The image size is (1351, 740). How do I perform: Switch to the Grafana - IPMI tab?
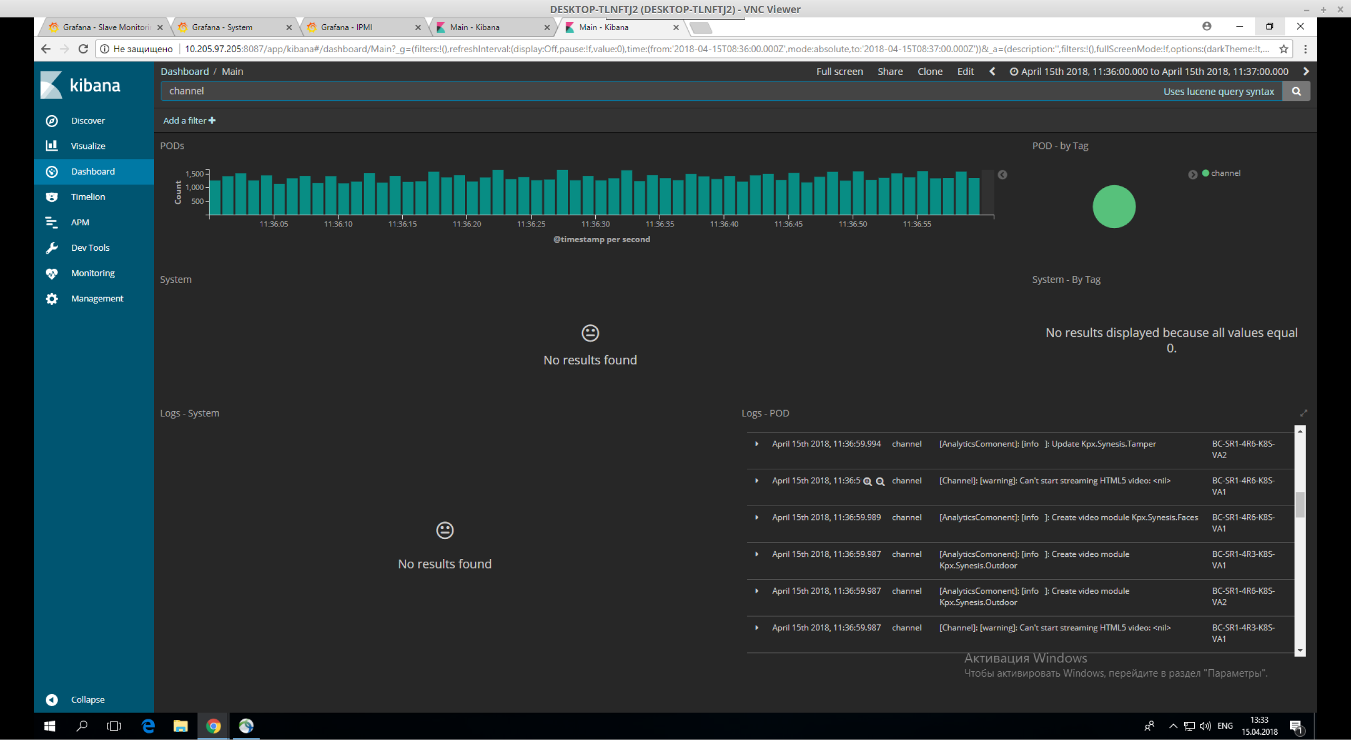click(363, 27)
